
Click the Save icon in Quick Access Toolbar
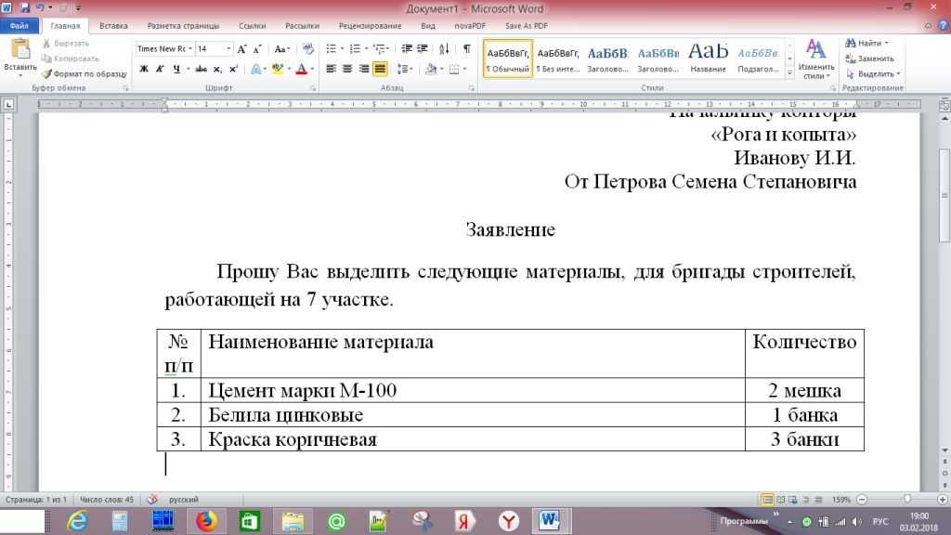tap(25, 7)
